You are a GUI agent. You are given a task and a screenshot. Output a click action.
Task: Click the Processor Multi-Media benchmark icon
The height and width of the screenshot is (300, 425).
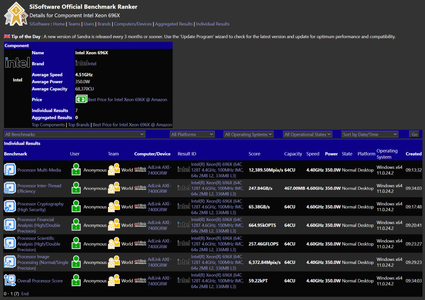click(9, 169)
